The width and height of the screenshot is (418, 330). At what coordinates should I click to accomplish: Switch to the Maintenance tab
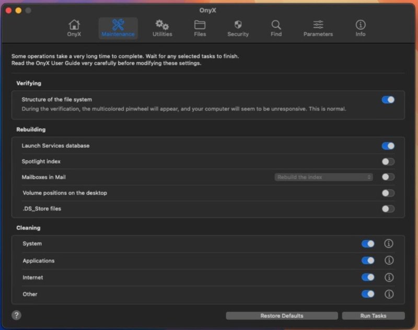click(118, 29)
